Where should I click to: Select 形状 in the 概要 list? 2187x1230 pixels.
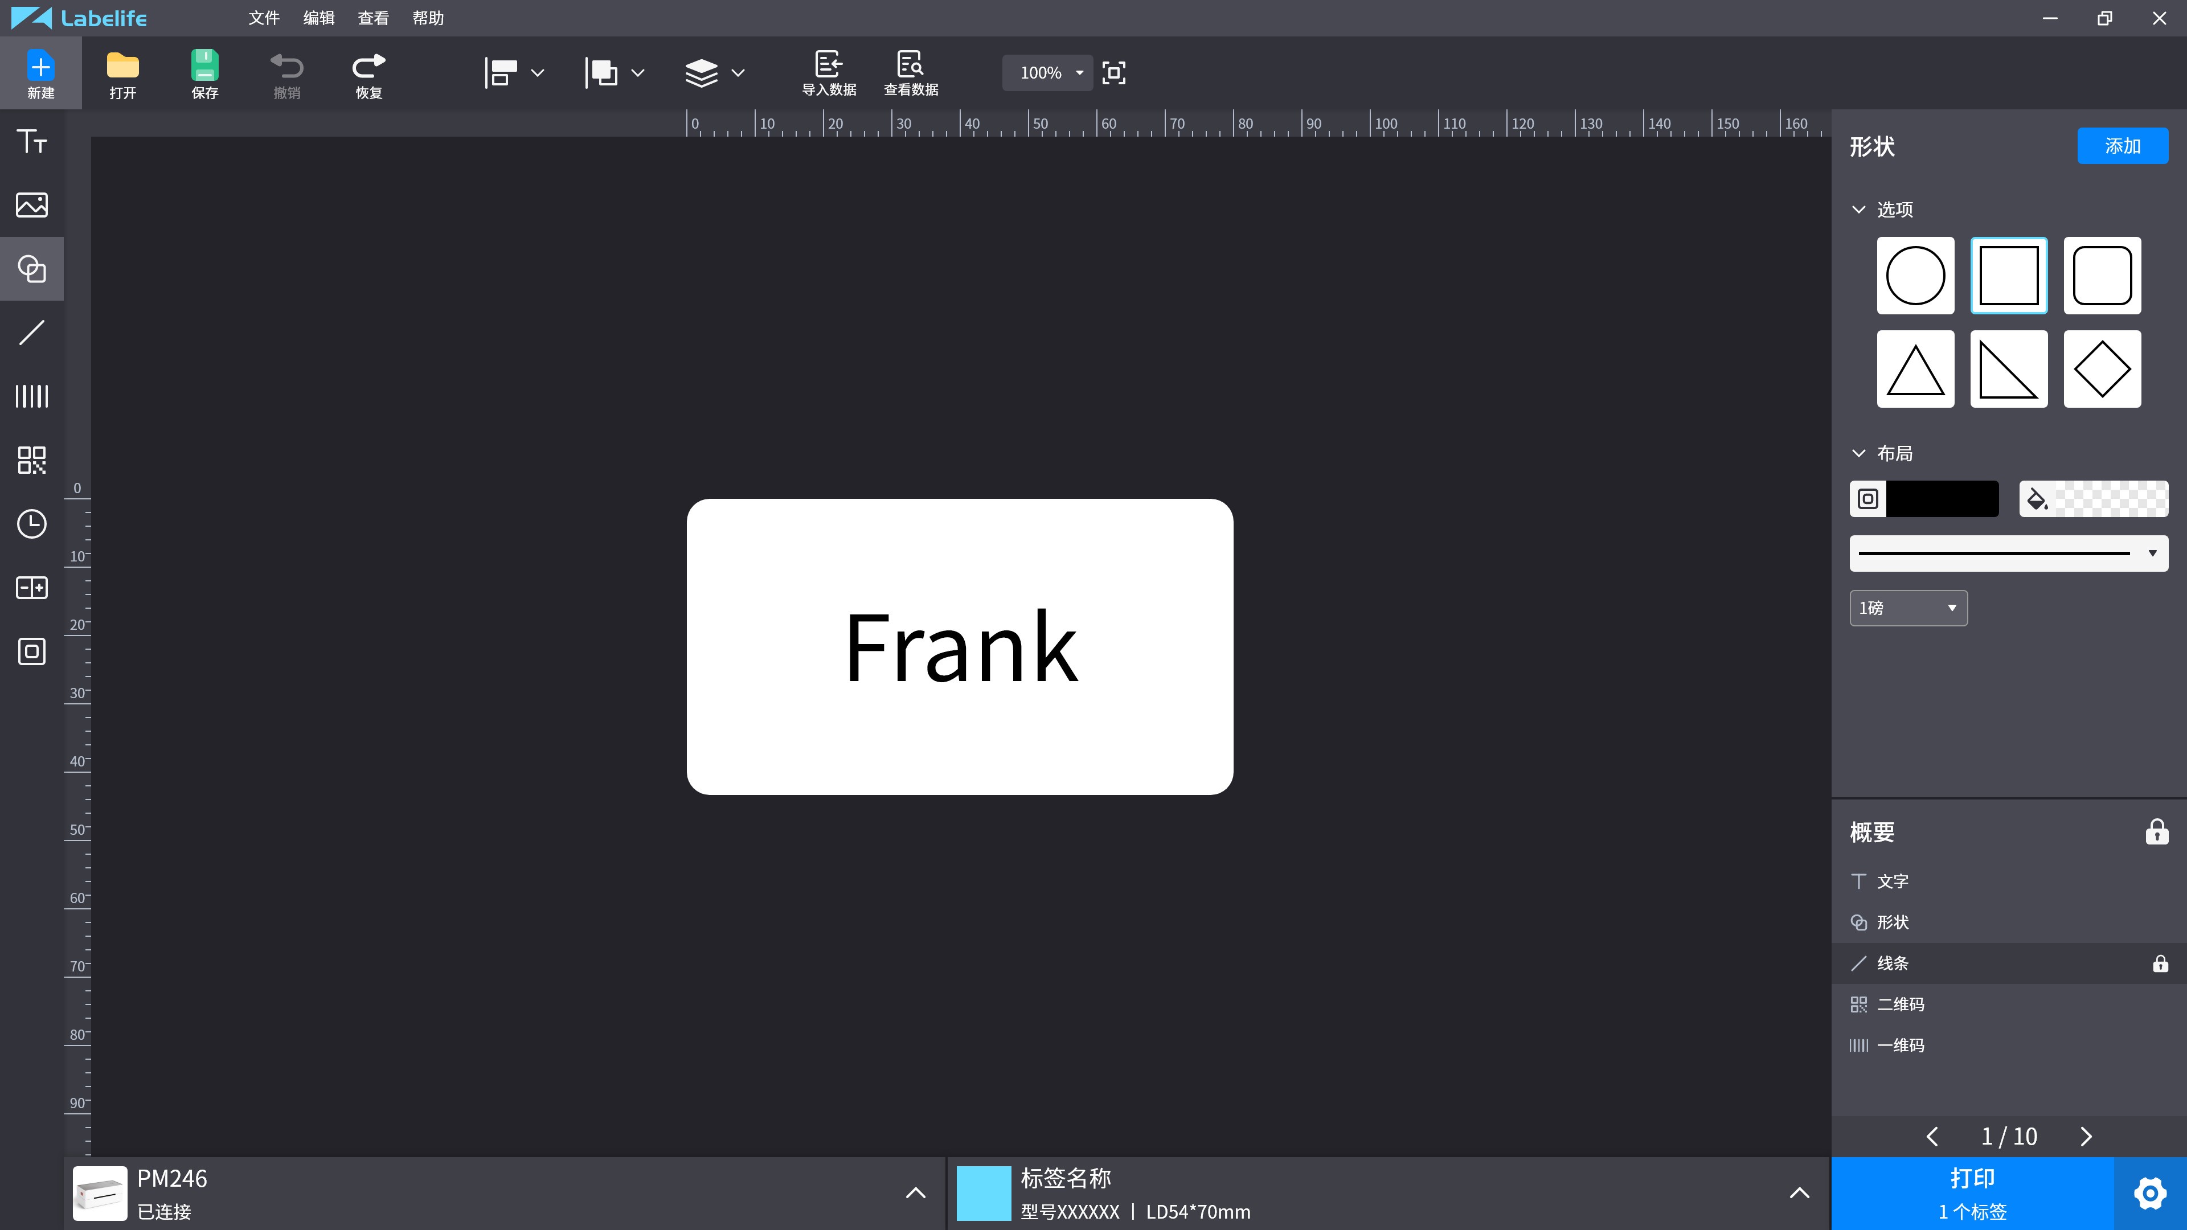point(2009,922)
